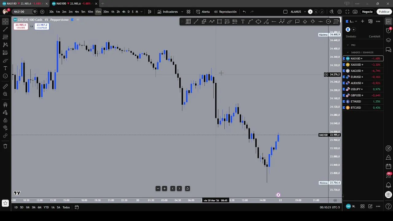Select EURUSD in the watchlist
Viewport: 393px width, 221px height.
click(363, 77)
